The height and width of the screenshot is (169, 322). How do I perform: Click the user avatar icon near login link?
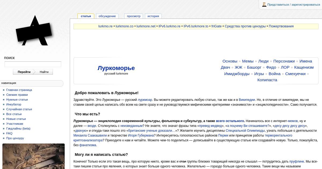[x=264, y=5]
